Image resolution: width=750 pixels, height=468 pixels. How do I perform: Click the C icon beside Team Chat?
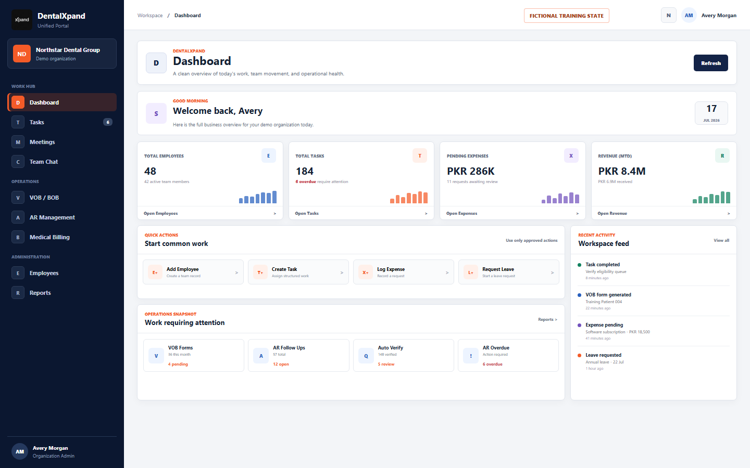pos(18,162)
